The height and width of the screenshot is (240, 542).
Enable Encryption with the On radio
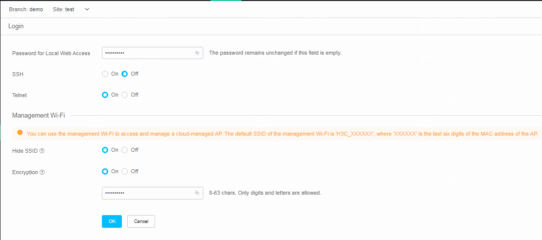coord(105,171)
